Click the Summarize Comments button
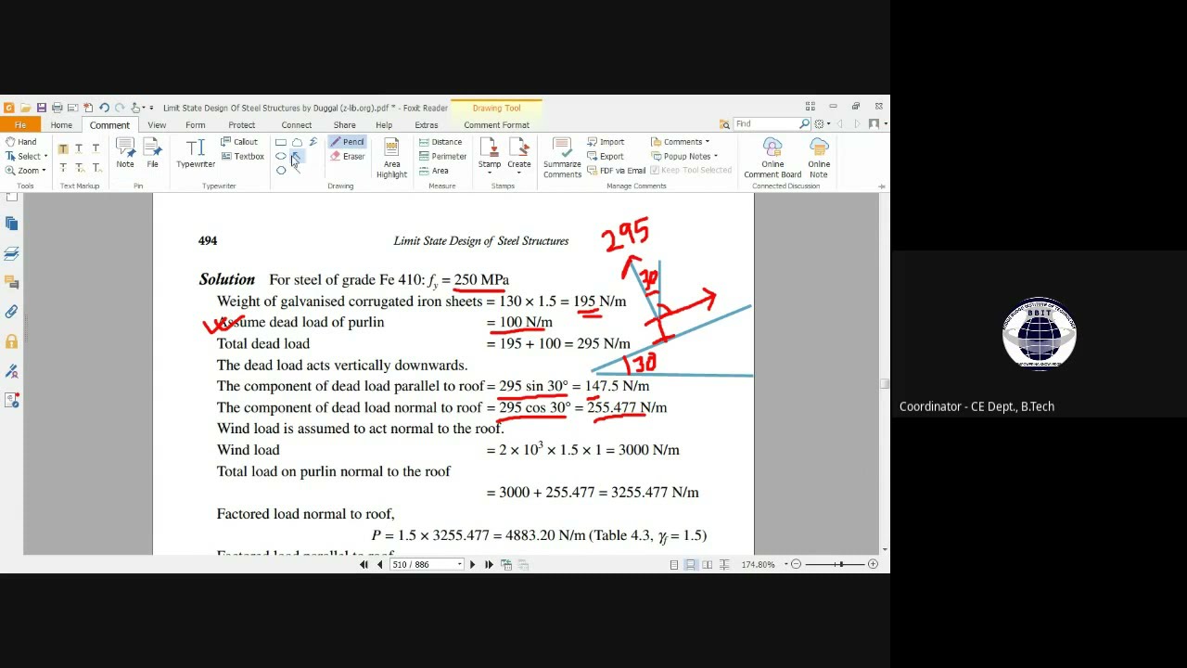 [x=562, y=158]
